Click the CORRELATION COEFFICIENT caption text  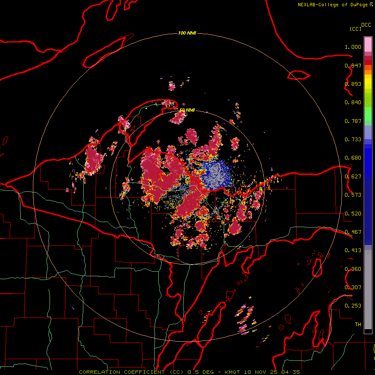122,372
